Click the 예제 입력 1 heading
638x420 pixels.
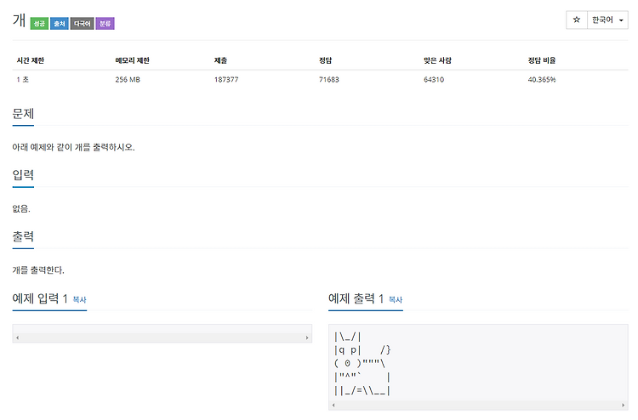pos(40,298)
